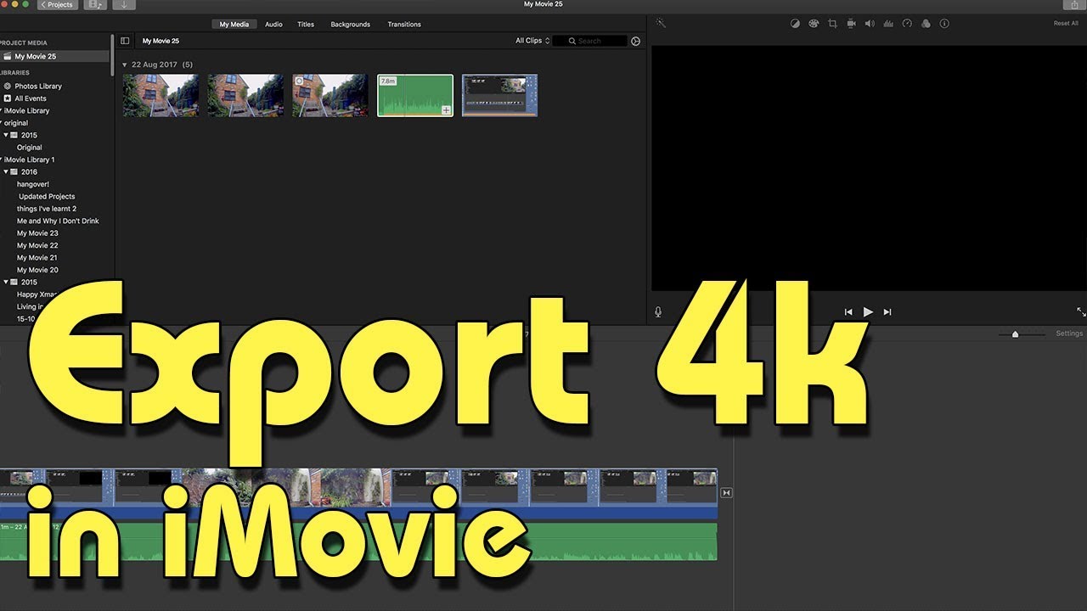Open the color correction palette
Viewport: 1087px width, 611px height.
click(x=814, y=24)
